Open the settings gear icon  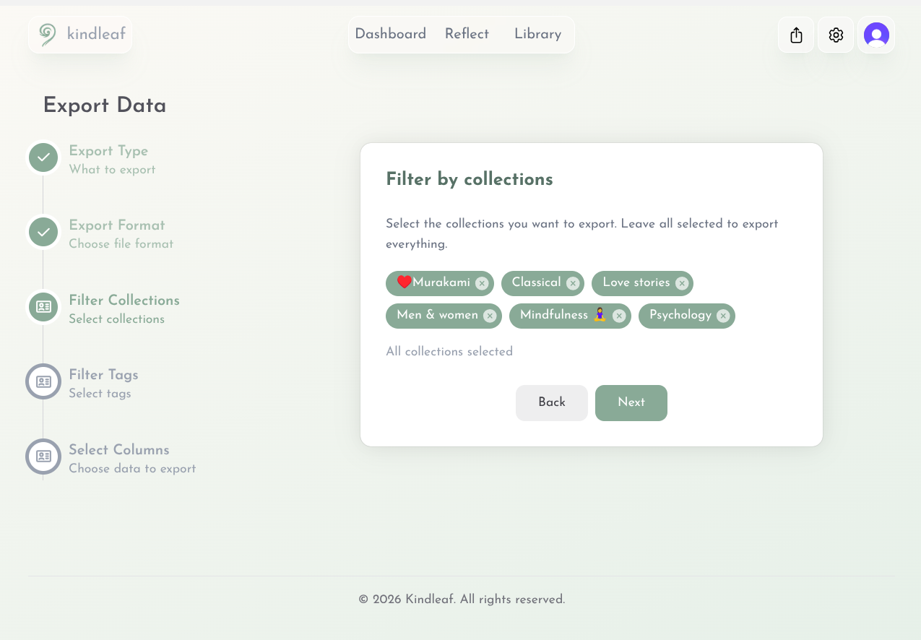click(836, 34)
